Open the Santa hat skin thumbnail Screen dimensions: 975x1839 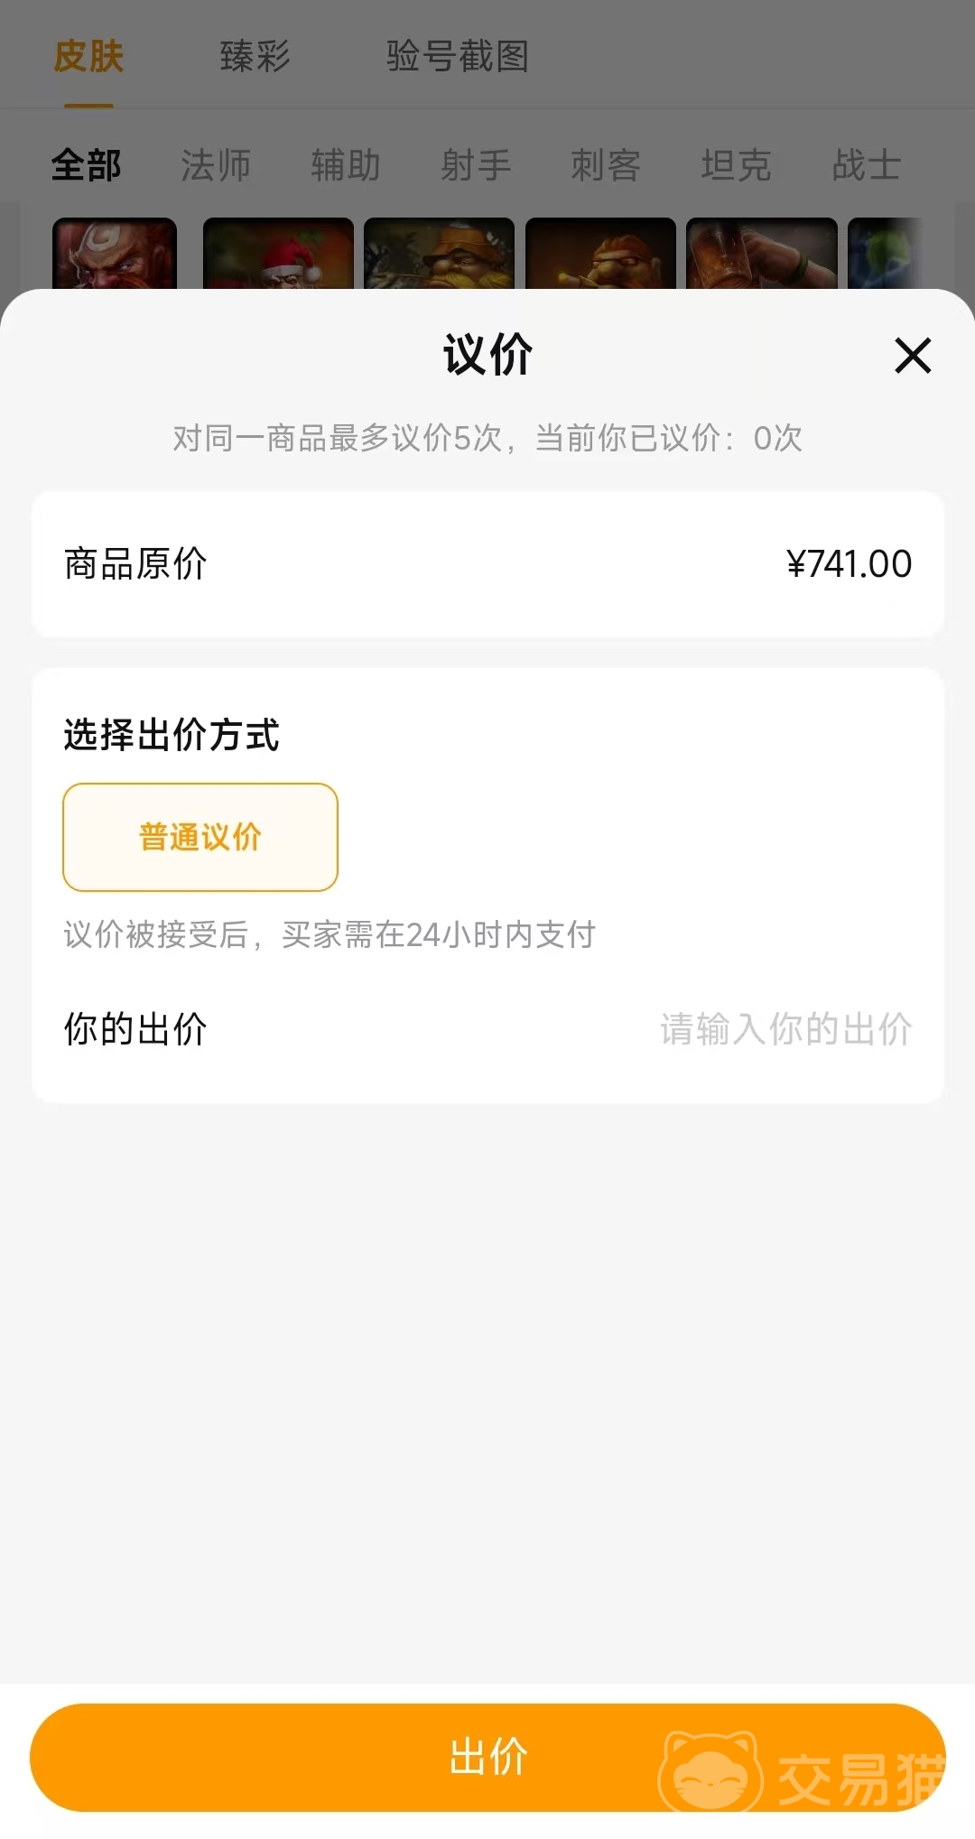pos(278,254)
